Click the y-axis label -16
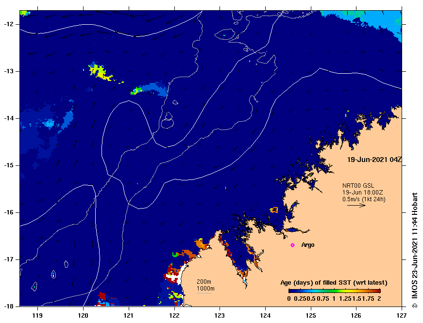The height and width of the screenshot is (323, 423). click(x=8, y=212)
